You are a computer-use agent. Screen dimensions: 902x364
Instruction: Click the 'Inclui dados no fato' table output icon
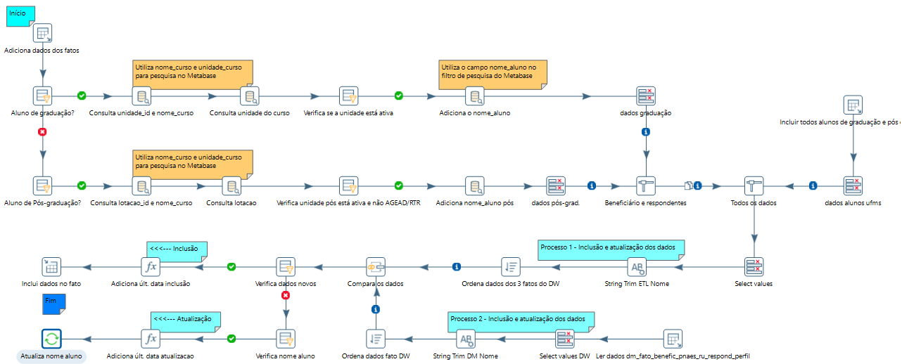tap(52, 267)
